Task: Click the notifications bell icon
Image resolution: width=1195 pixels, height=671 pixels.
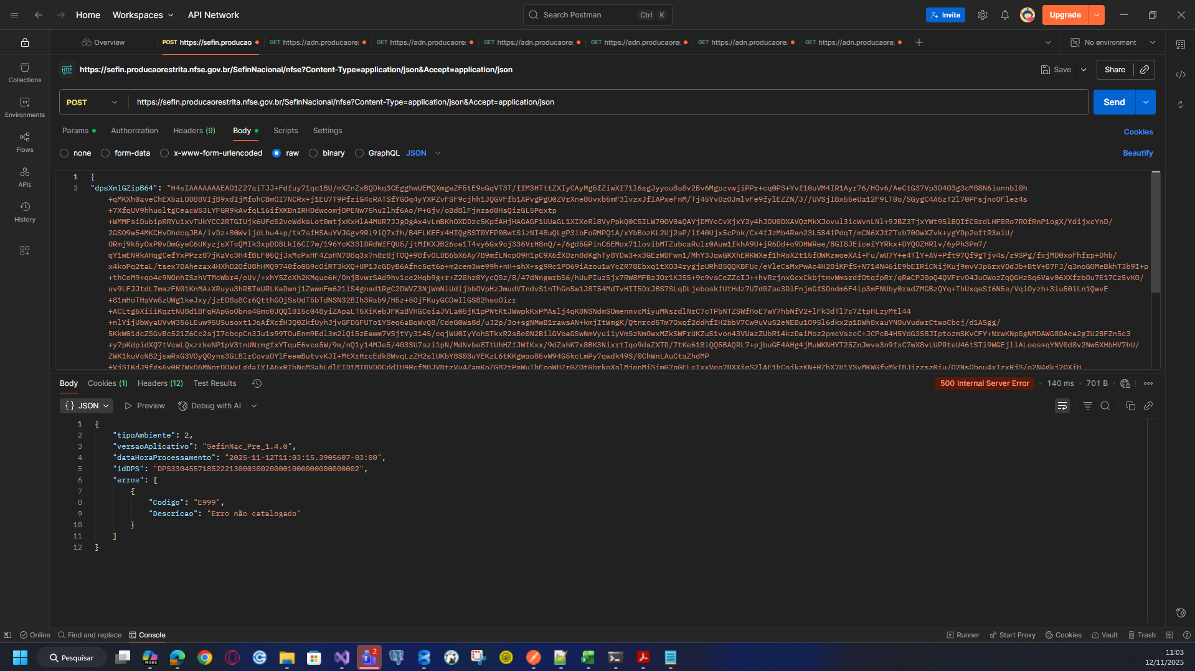Action: point(1004,15)
